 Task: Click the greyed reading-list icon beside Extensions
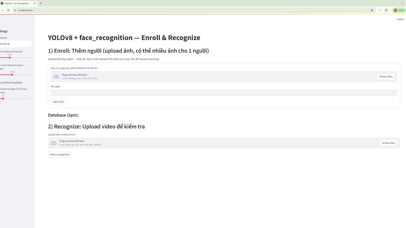[380, 10]
